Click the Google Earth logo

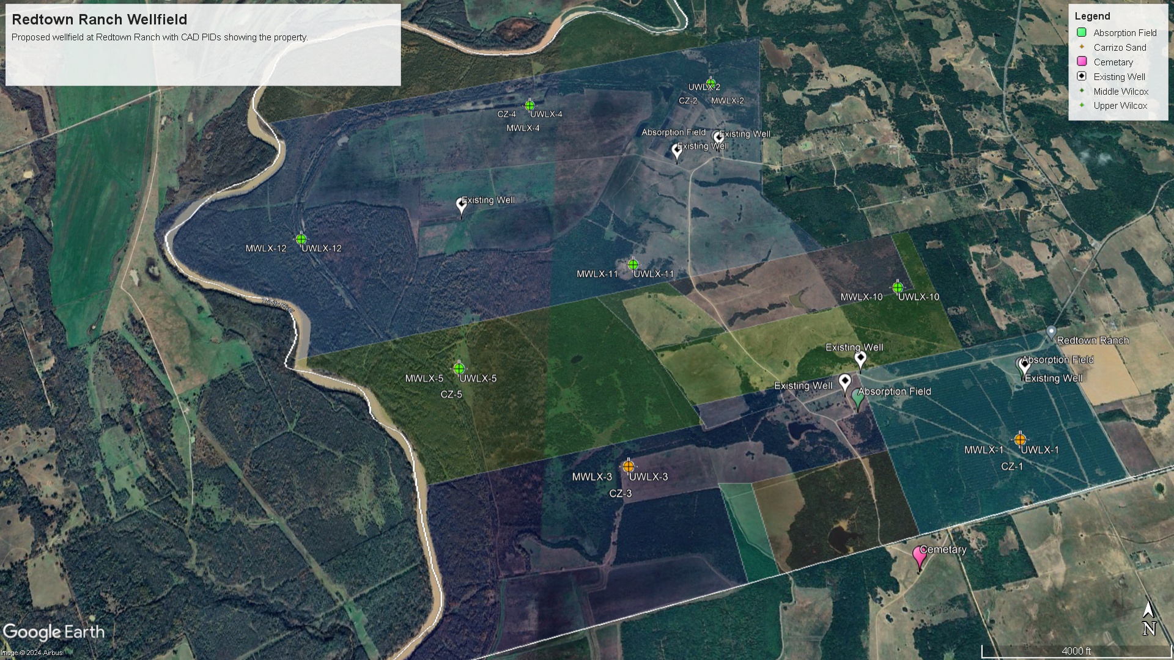(54, 632)
